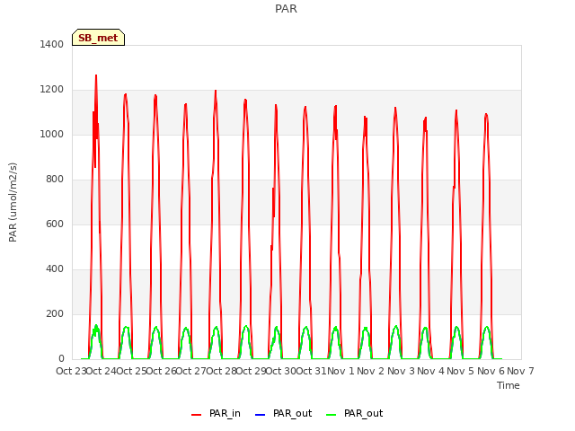Viewport: 575px width, 431px height.
Task: Click the 800 y-axis tick label
Action: click(55, 180)
